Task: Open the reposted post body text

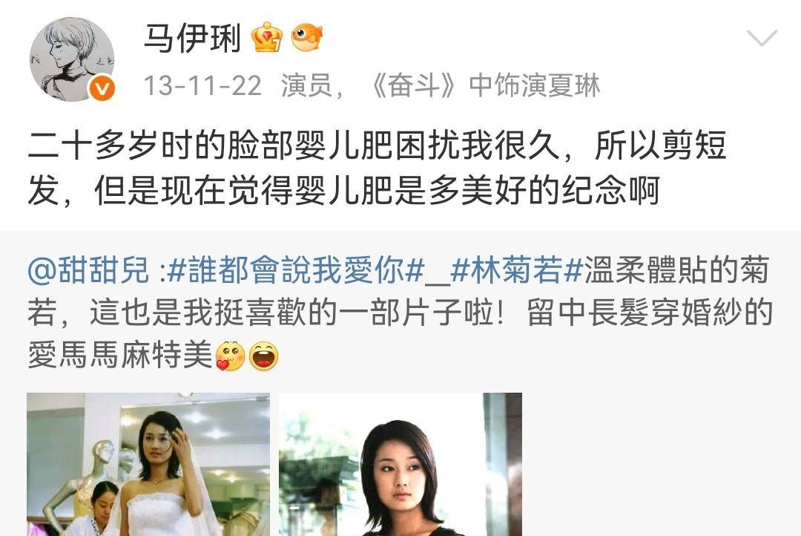Action: tap(400, 313)
